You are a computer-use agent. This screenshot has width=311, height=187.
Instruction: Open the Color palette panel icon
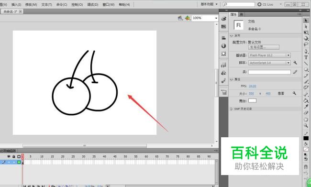(x=223, y=19)
